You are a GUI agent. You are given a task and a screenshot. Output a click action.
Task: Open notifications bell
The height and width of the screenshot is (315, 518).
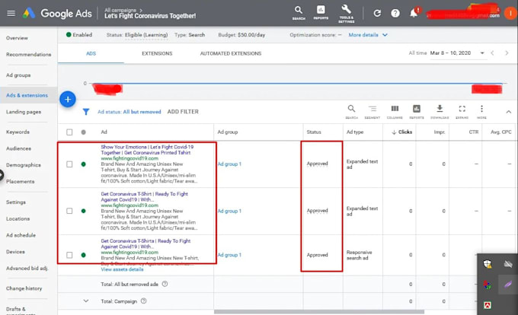tap(414, 13)
